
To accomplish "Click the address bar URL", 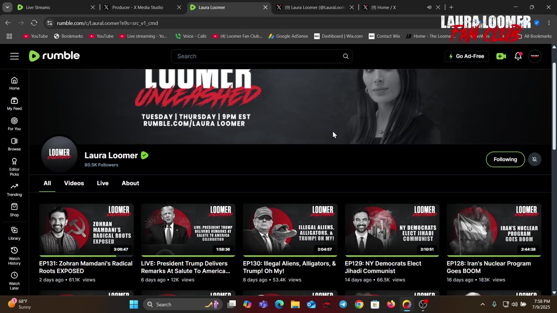I will pos(107,23).
